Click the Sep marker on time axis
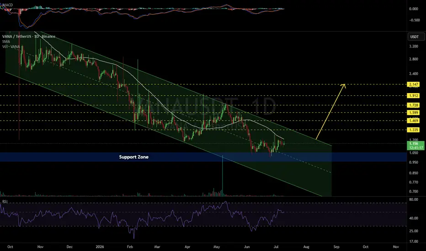426x251 pixels. pos(336,246)
